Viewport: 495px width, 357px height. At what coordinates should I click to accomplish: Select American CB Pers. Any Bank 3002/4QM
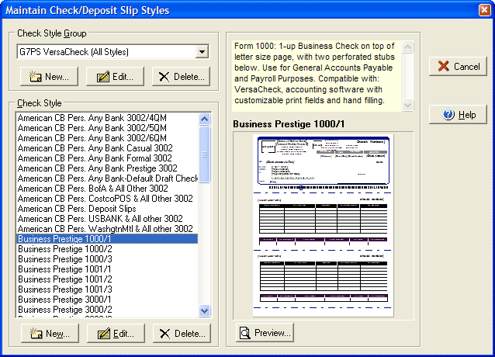[x=107, y=118]
